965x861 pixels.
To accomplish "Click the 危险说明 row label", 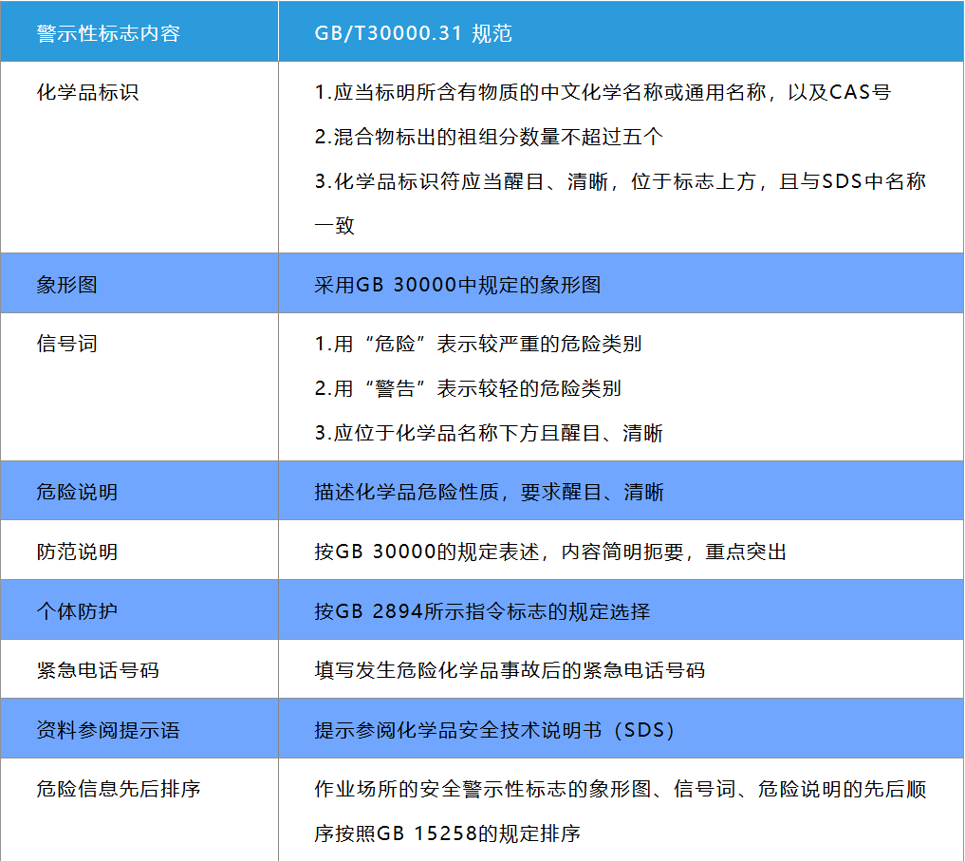I will [x=77, y=492].
